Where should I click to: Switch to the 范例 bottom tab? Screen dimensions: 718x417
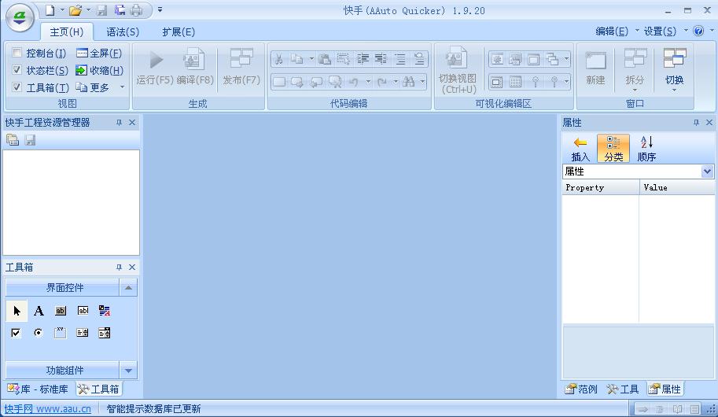(580, 389)
